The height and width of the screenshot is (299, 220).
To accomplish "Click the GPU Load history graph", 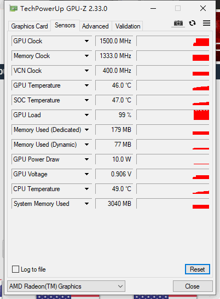I will click(x=173, y=115).
